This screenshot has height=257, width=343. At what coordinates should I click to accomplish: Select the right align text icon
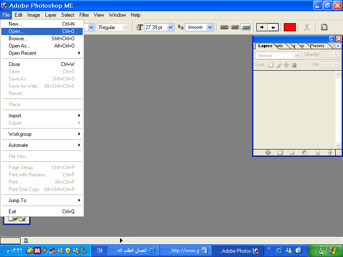(x=245, y=27)
